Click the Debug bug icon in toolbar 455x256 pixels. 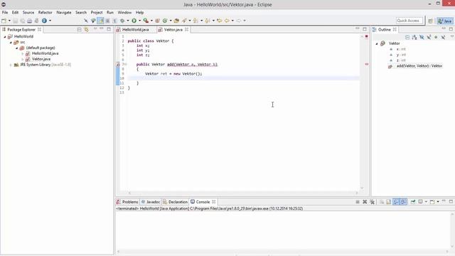tap(122, 21)
